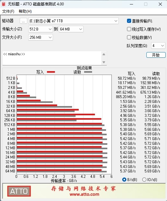Click the ATTO logo in the banner
This screenshot has height=201, width=167.
tap(19, 191)
